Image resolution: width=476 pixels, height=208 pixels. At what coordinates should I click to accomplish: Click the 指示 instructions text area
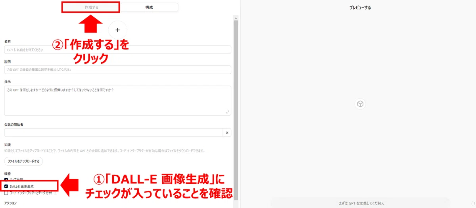[118, 101]
